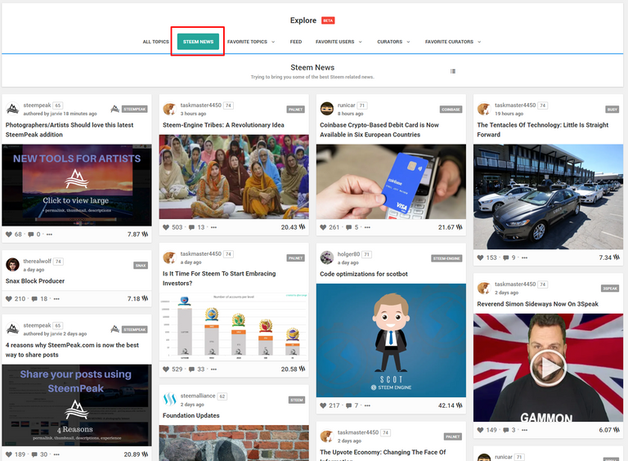This screenshot has height=461, width=628.
Task: Click the BETA badge beside Explore
Action: click(328, 20)
